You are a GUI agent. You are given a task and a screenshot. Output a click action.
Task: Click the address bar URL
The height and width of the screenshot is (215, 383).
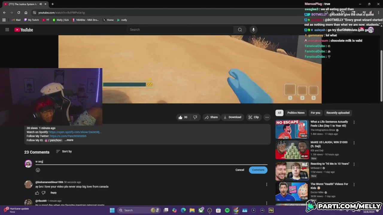(x=61, y=13)
